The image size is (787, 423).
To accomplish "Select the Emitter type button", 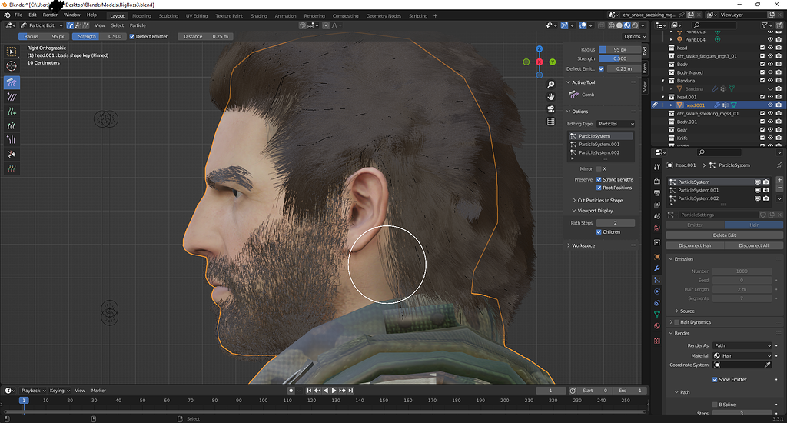I will pyautogui.click(x=695, y=225).
